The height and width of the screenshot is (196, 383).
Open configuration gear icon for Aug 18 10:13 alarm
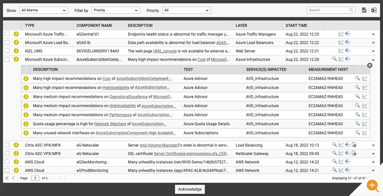(x=354, y=145)
